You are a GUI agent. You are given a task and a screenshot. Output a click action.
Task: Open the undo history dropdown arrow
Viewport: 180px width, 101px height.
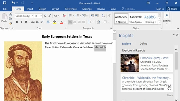[17, 3]
